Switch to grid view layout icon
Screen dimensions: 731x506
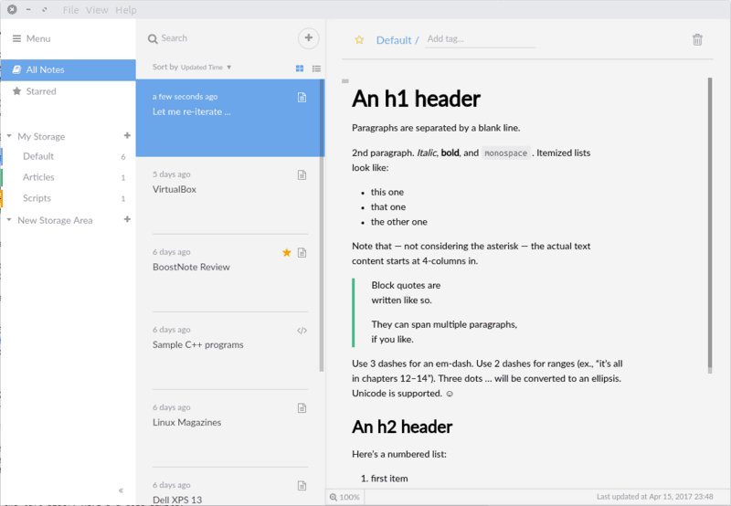[300, 69]
